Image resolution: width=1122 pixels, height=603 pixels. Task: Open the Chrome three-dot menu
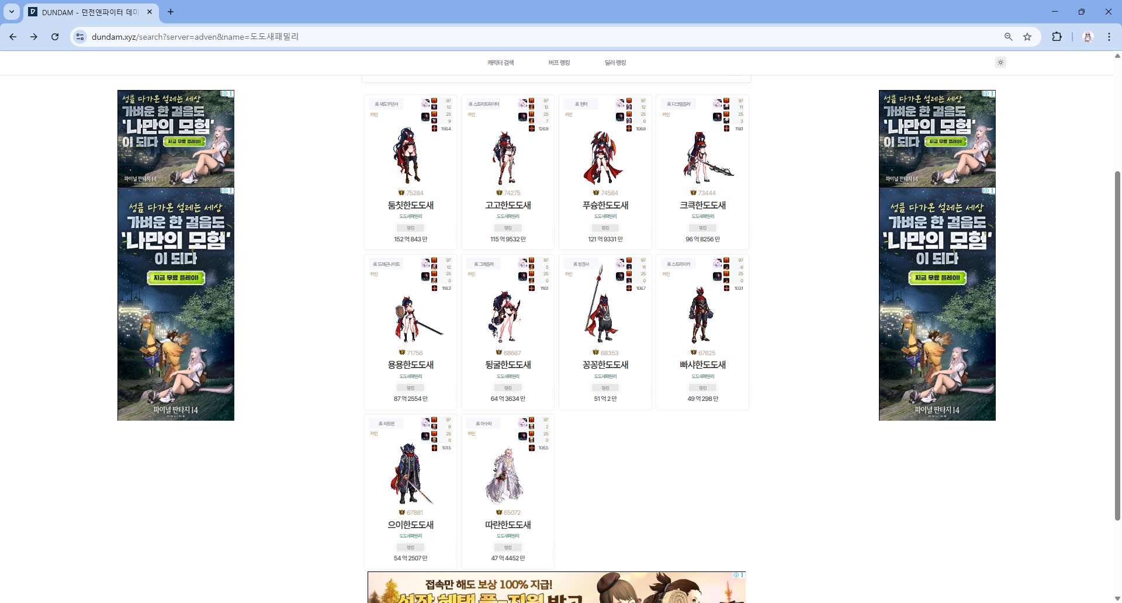(1109, 37)
